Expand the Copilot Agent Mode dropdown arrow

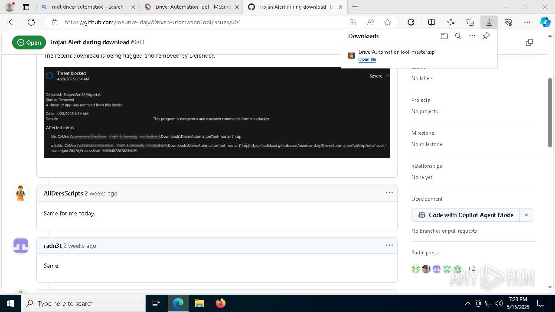point(526,215)
